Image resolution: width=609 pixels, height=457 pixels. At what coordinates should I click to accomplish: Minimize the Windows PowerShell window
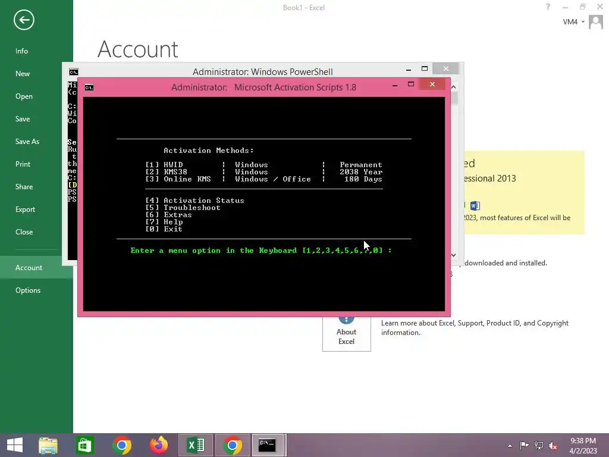[x=409, y=69]
